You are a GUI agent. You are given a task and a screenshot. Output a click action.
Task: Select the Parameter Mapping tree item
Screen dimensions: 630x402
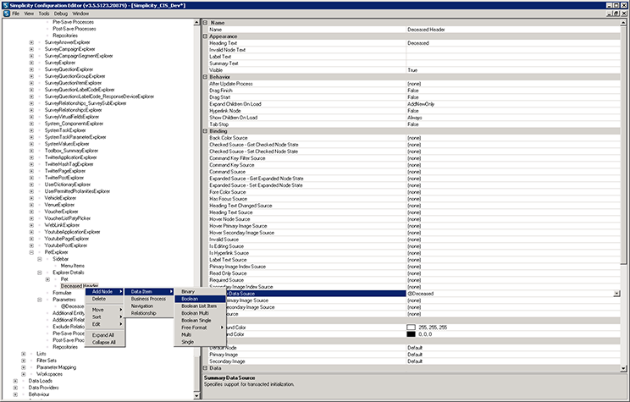click(x=56, y=367)
